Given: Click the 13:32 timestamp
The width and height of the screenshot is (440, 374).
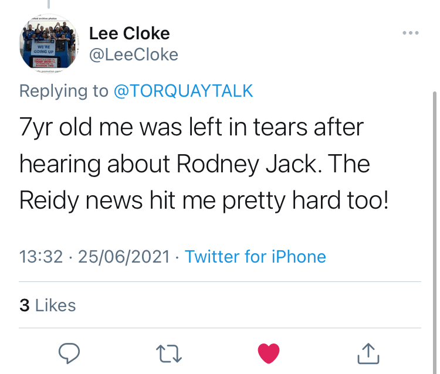Looking at the screenshot, I should pyautogui.click(x=41, y=257).
